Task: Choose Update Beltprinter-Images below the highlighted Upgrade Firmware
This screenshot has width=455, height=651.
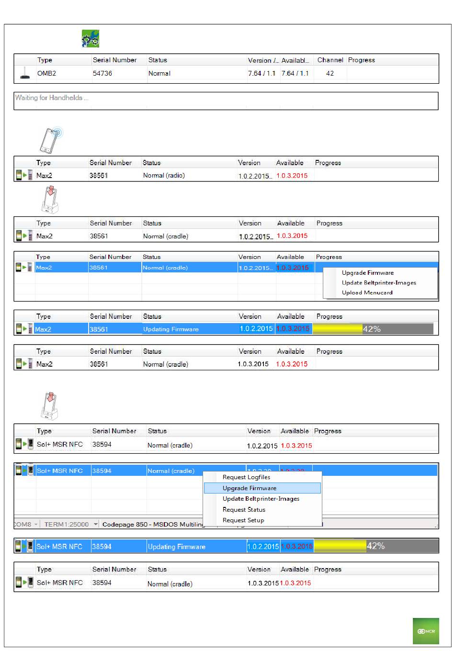Action: 262,499
